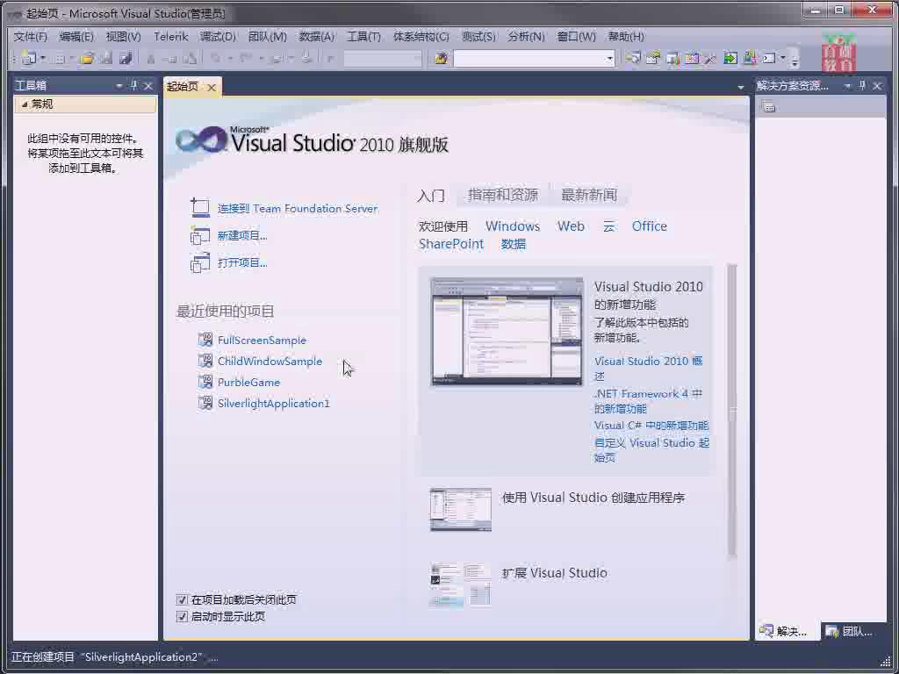Open the 工具(T) menu
Viewport: 899px width, 674px height.
363,37
